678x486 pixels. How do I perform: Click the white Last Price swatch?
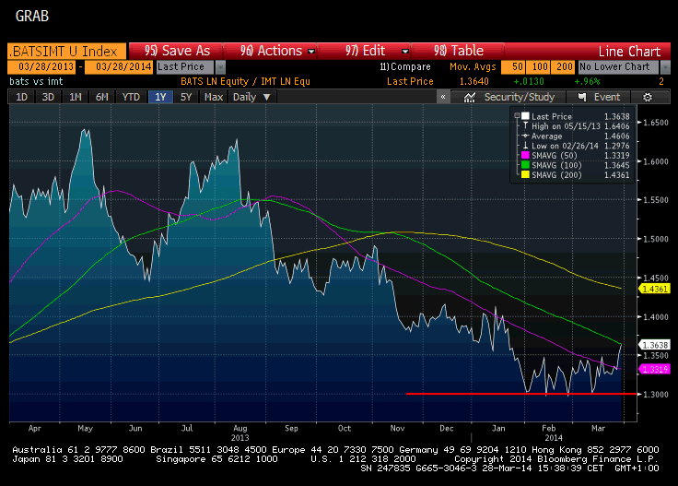[525, 116]
